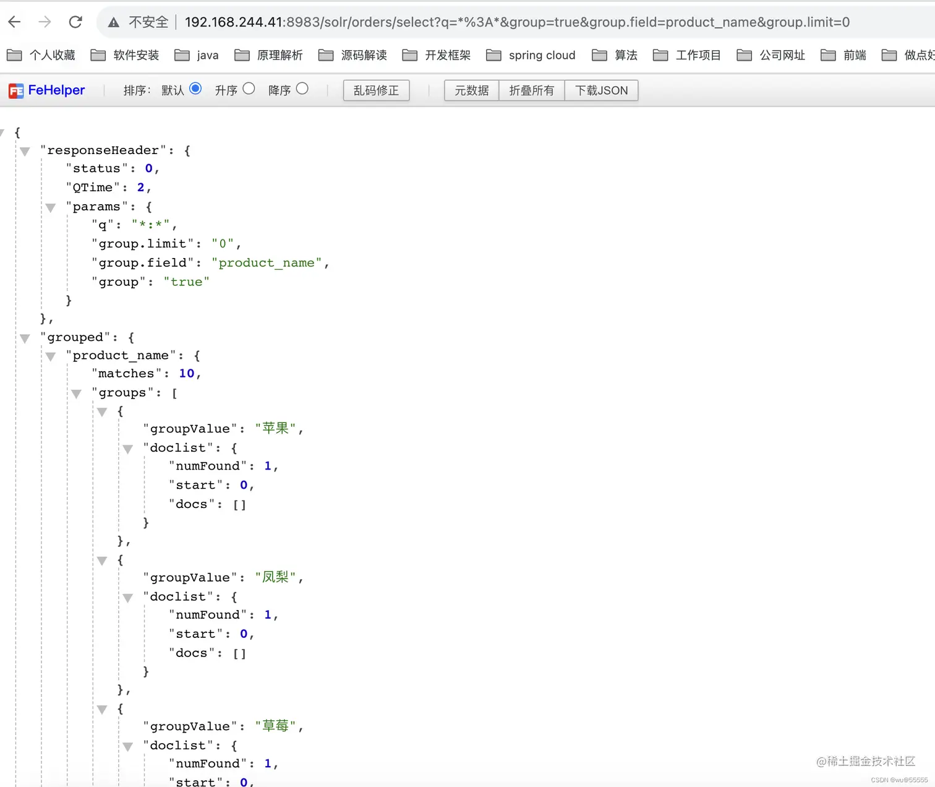Click the "product_name" group.field value

(x=267, y=263)
